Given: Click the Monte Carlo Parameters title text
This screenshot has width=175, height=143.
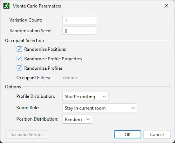Looking at the screenshot, I should click(37, 6).
